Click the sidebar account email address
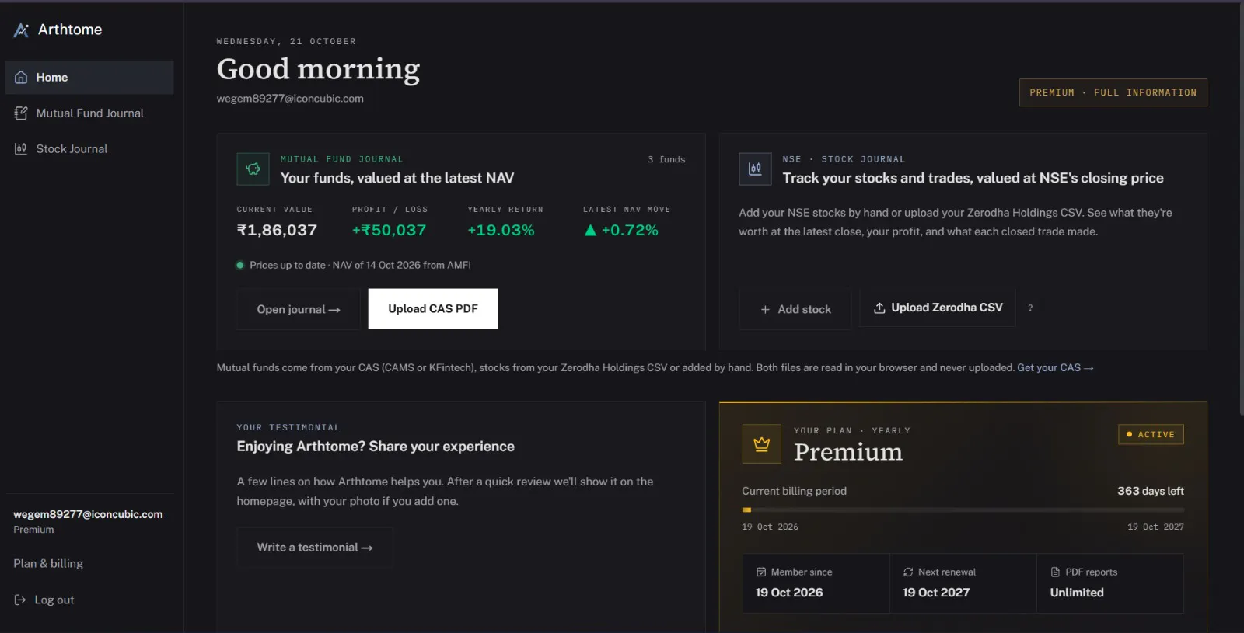The width and height of the screenshot is (1244, 633). click(88, 514)
